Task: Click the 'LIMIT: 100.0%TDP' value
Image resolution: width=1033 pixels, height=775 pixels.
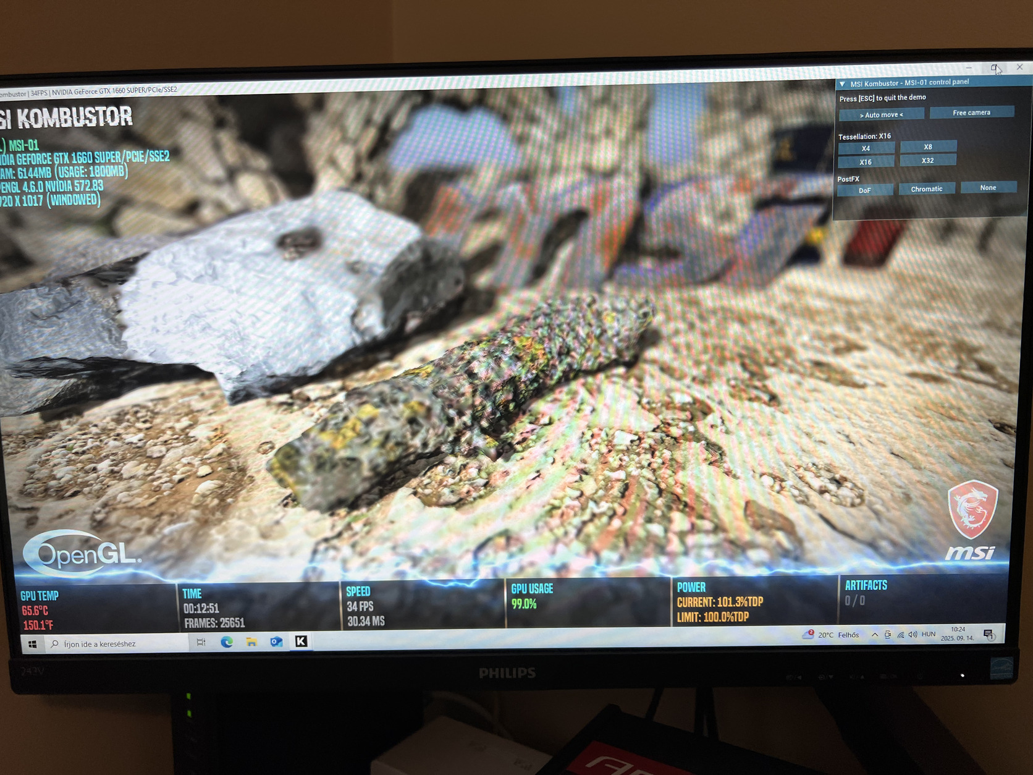Action: (x=713, y=617)
